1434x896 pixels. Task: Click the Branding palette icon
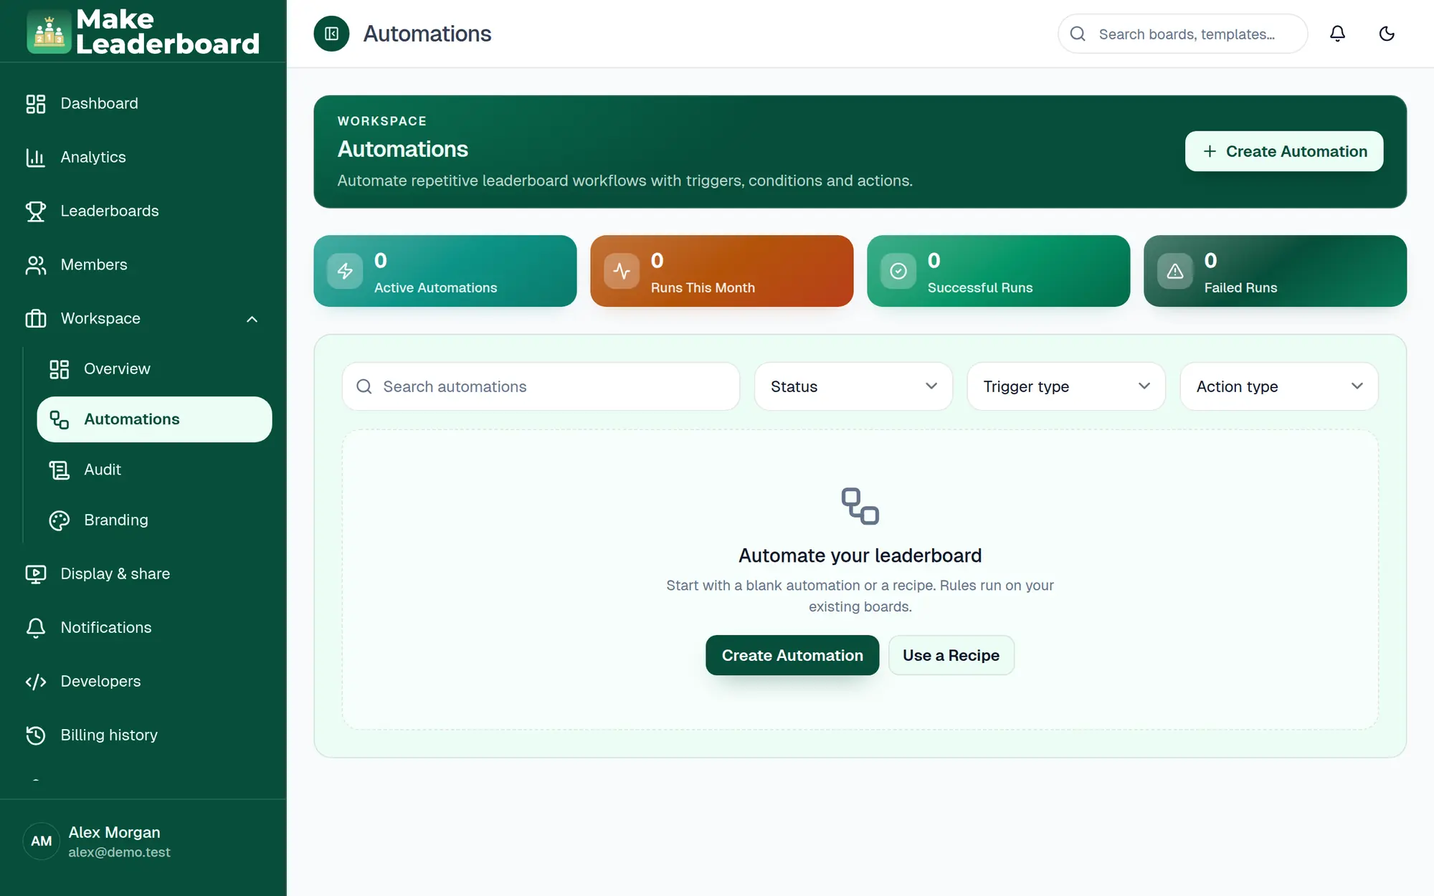[60, 520]
